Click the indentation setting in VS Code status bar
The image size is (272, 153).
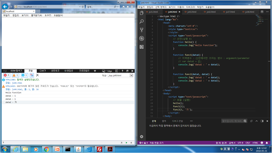coord(232,143)
